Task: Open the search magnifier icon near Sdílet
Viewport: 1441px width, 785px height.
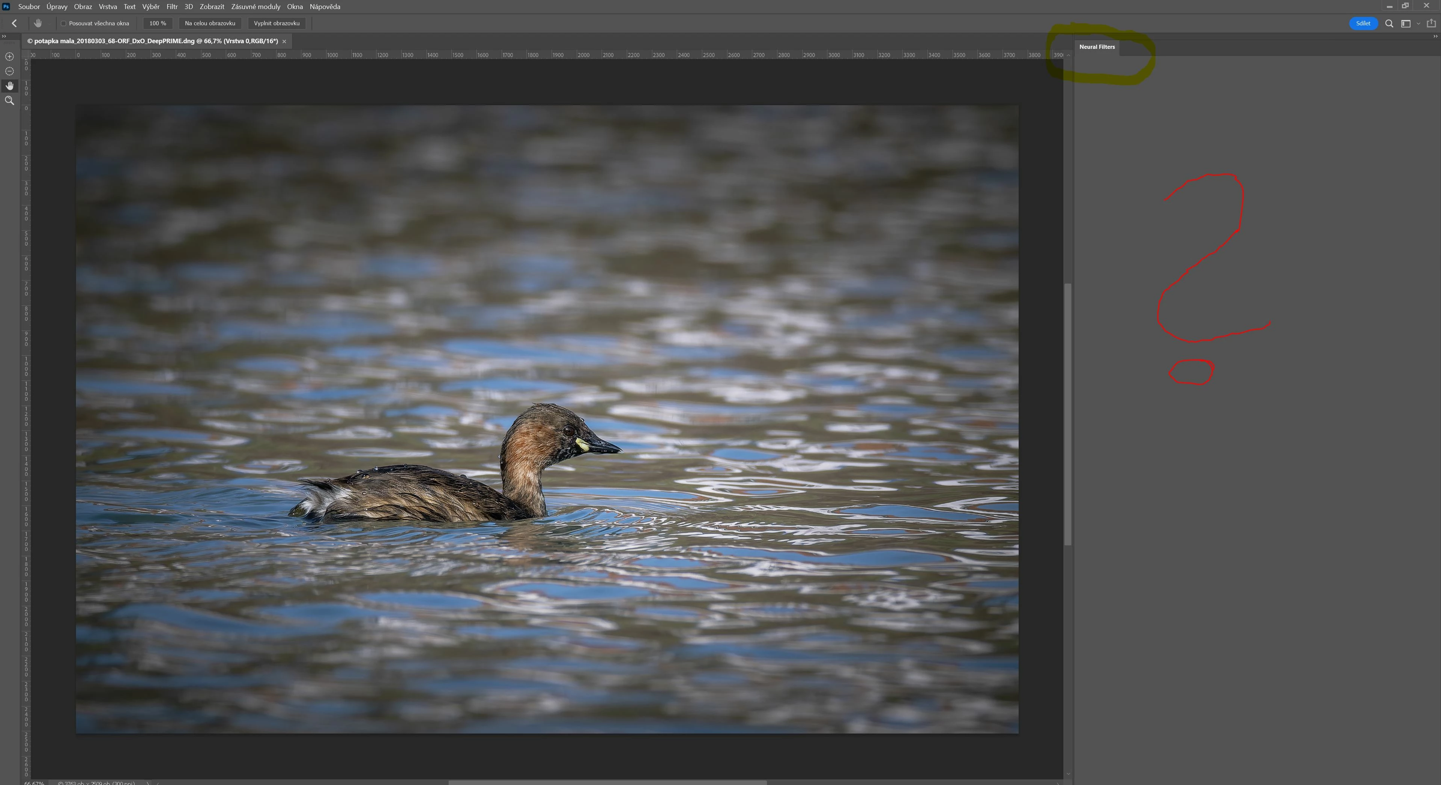Action: pyautogui.click(x=1389, y=24)
